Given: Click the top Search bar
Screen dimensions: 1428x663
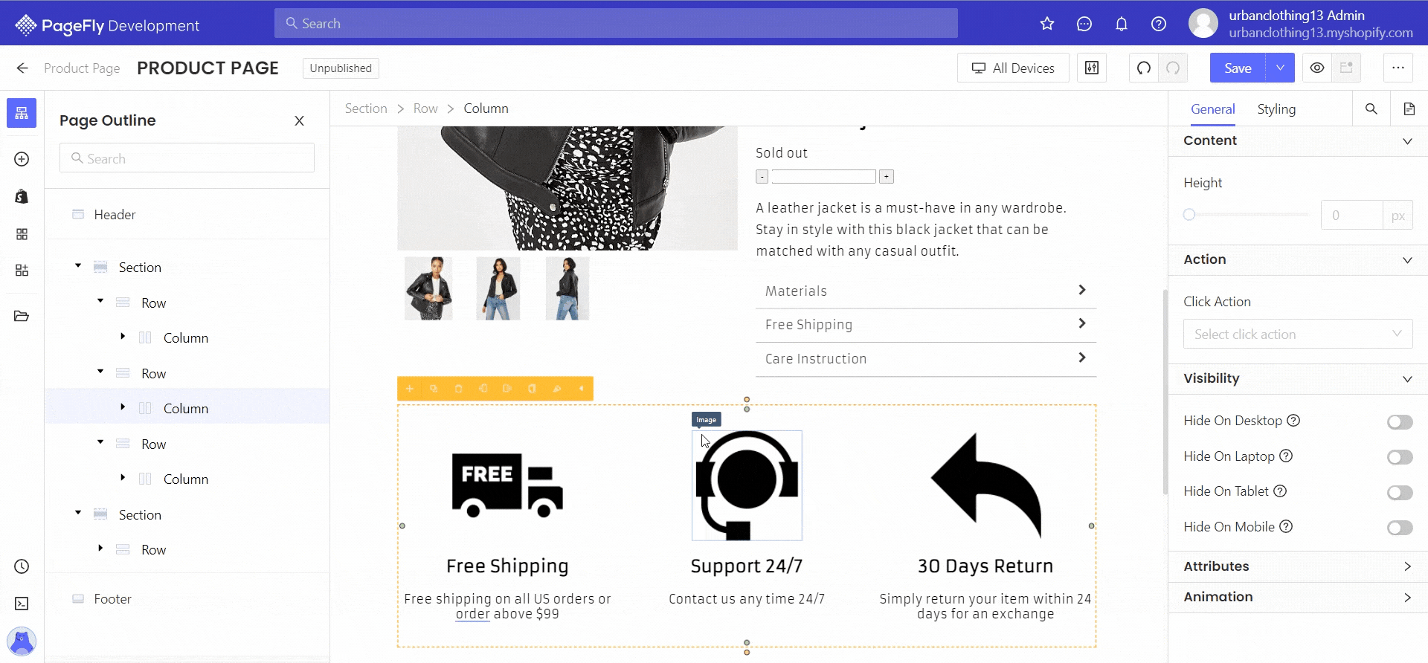Looking at the screenshot, I should 616,23.
